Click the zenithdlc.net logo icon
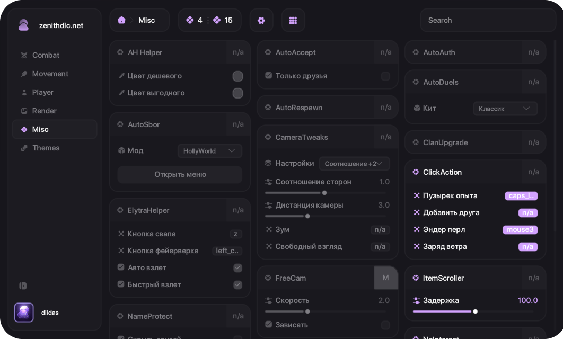Image resolution: width=563 pixels, height=339 pixels. click(23, 25)
